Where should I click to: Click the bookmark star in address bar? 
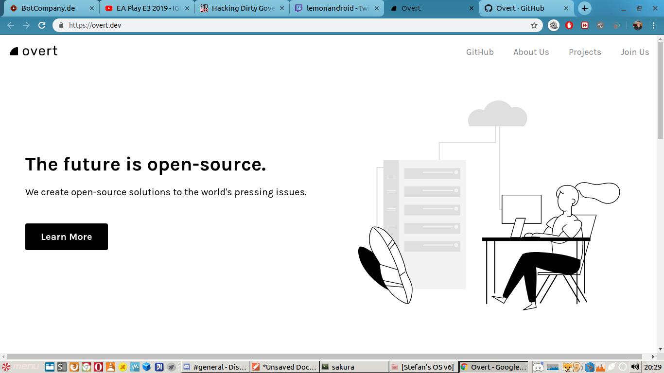pos(534,25)
